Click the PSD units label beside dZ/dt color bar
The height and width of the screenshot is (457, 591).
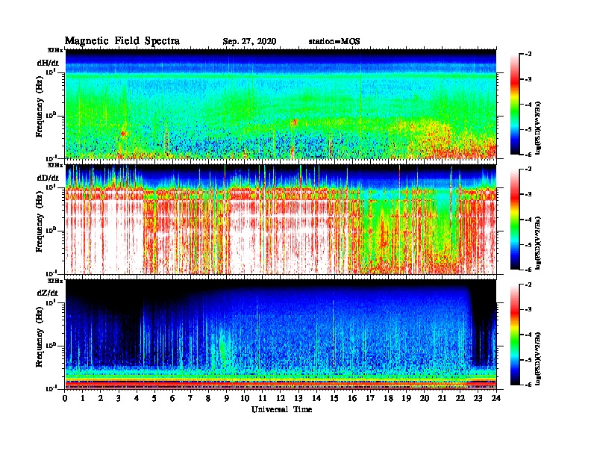[539, 358]
